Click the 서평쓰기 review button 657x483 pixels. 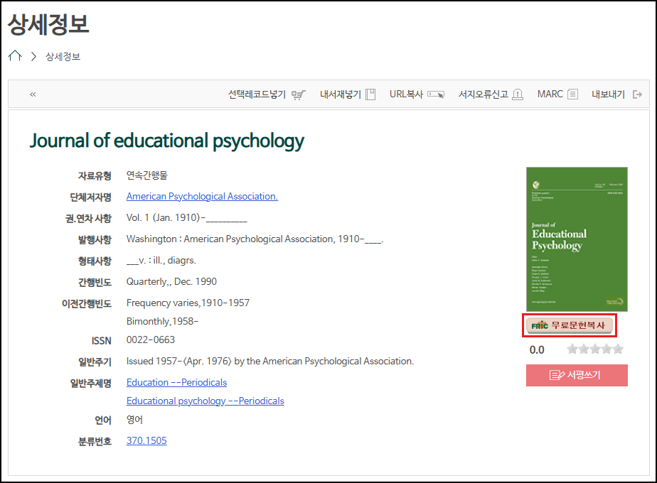click(577, 375)
